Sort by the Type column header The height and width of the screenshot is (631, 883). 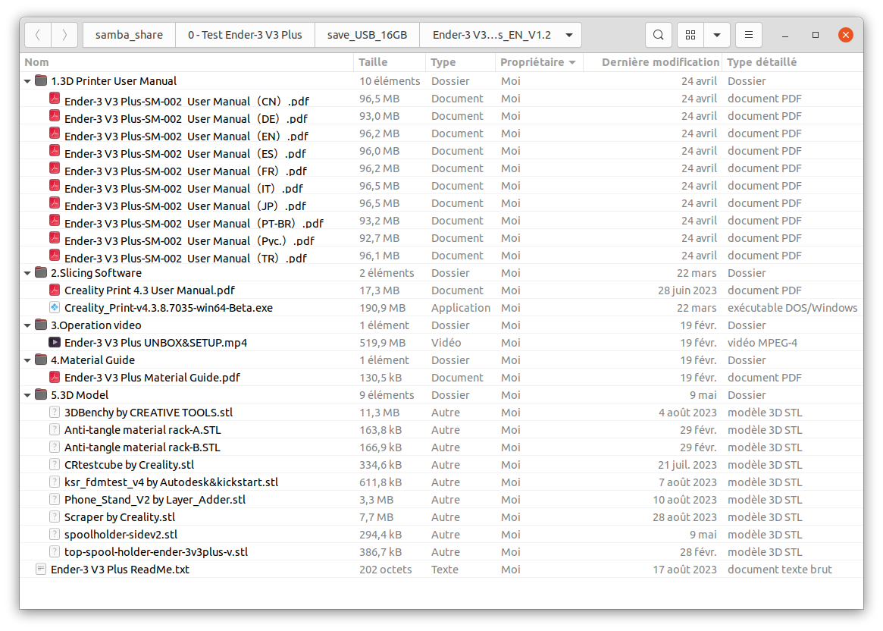pyautogui.click(x=460, y=62)
